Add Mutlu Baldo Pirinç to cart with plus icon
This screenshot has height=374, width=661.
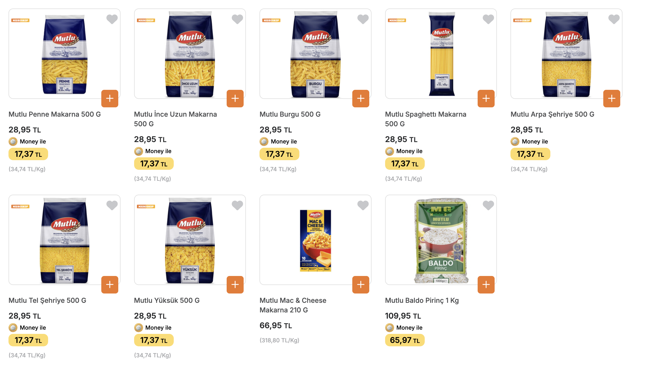pyautogui.click(x=486, y=285)
